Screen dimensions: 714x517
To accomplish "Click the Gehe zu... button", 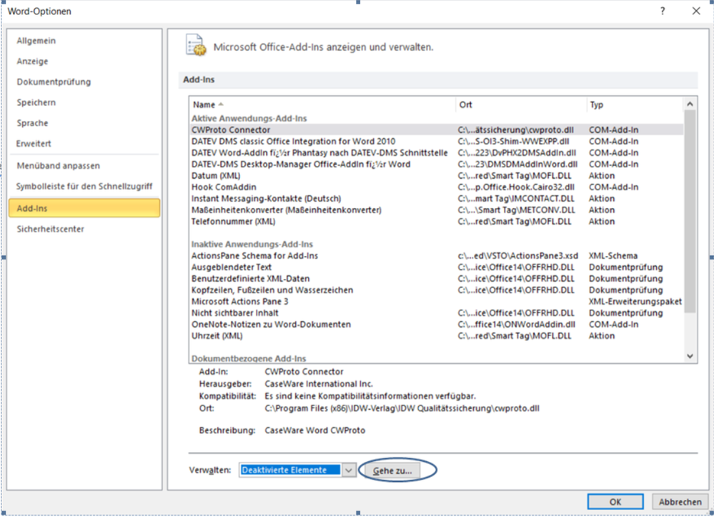I will 392,471.
